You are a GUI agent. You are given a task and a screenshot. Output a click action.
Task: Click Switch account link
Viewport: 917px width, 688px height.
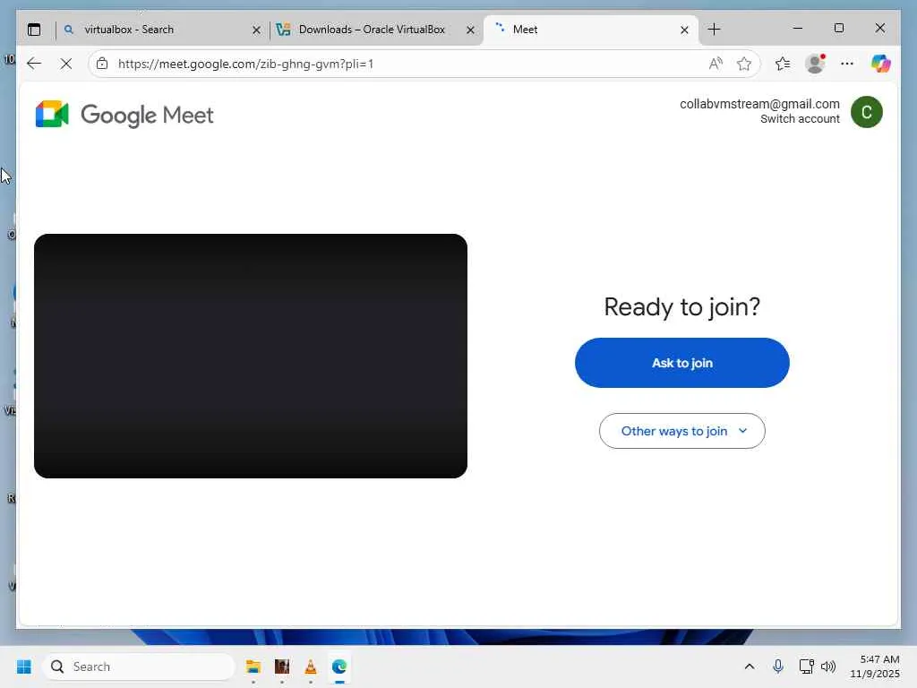800,119
